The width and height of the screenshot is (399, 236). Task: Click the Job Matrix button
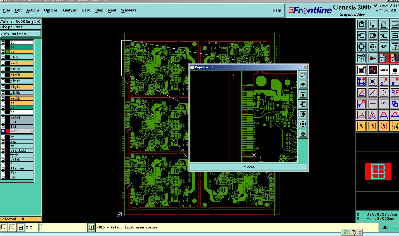coord(20,34)
